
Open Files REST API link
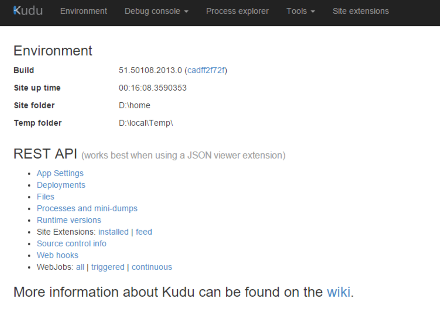45,196
